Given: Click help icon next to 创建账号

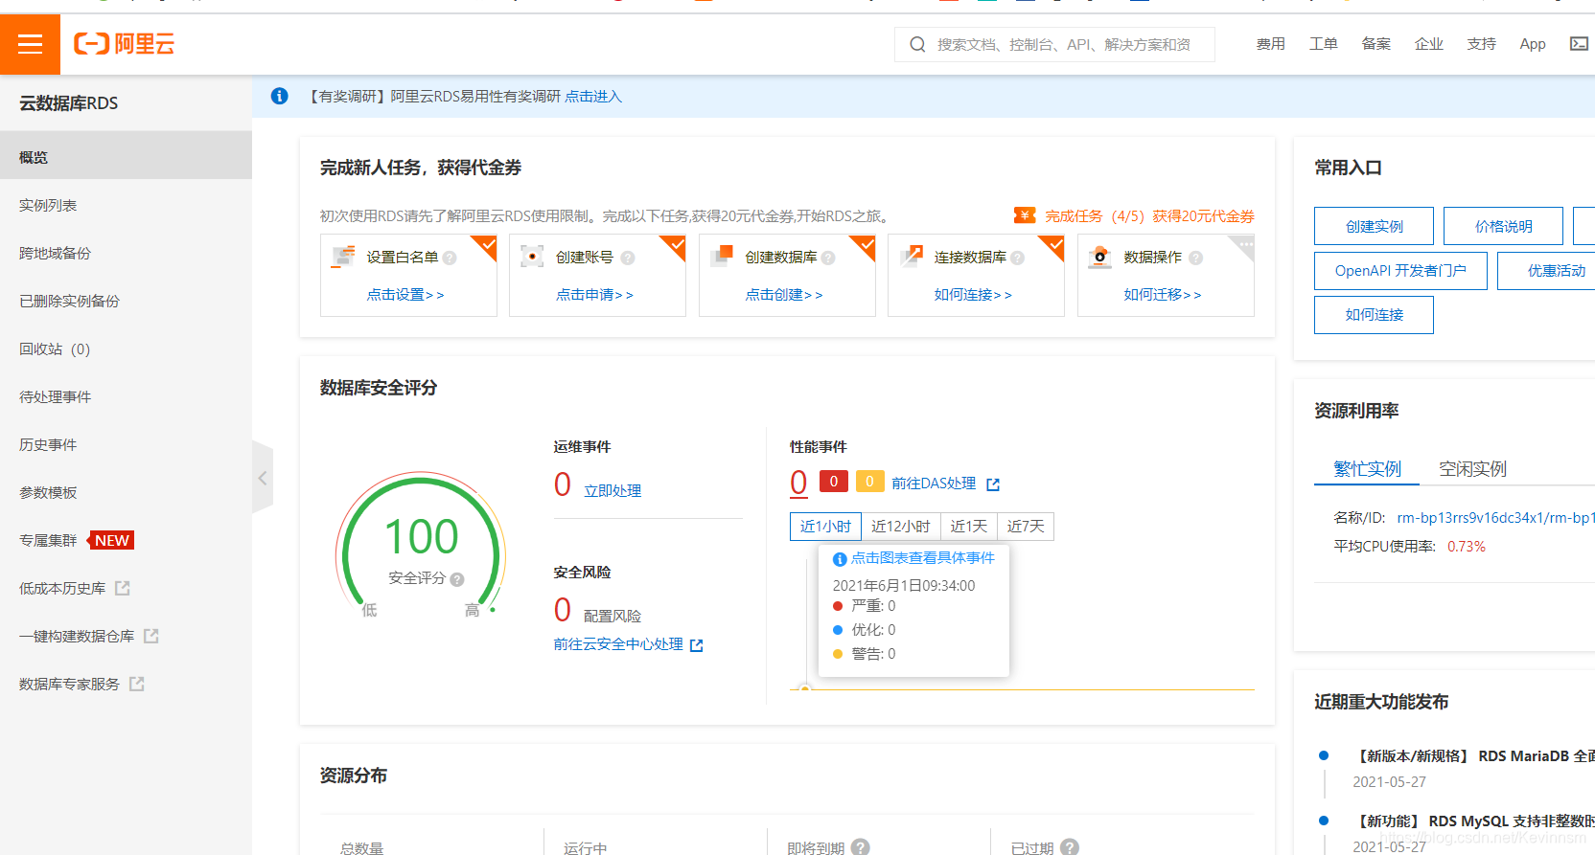Looking at the screenshot, I should pos(628,258).
